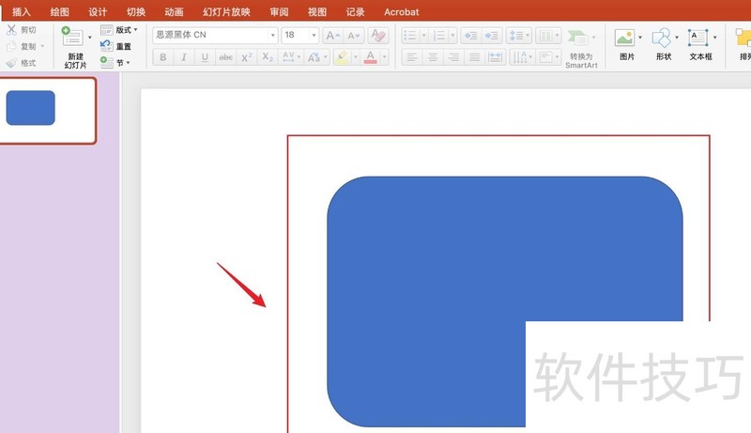Image resolution: width=751 pixels, height=433 pixels.
Task: Apply red font color
Action: [x=370, y=57]
